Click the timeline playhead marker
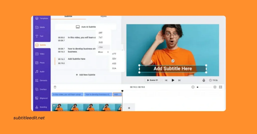The image size is (257, 134). [x=122, y=91]
